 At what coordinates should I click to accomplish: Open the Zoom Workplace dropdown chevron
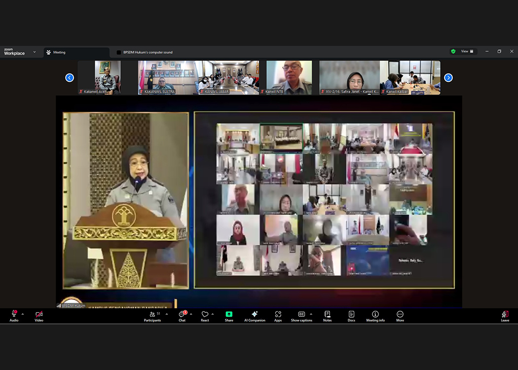click(x=35, y=52)
